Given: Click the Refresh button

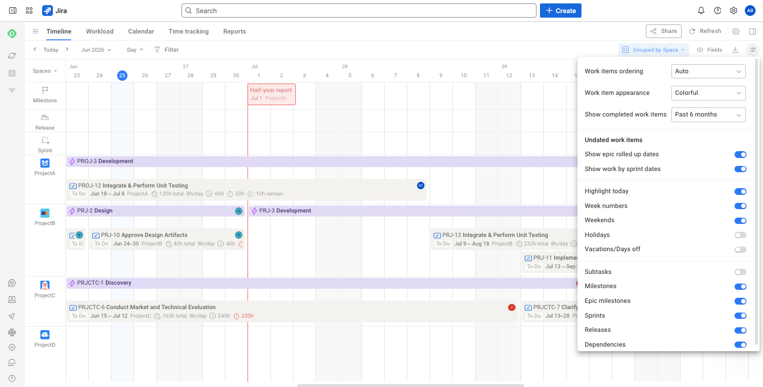Looking at the screenshot, I should coord(705,31).
